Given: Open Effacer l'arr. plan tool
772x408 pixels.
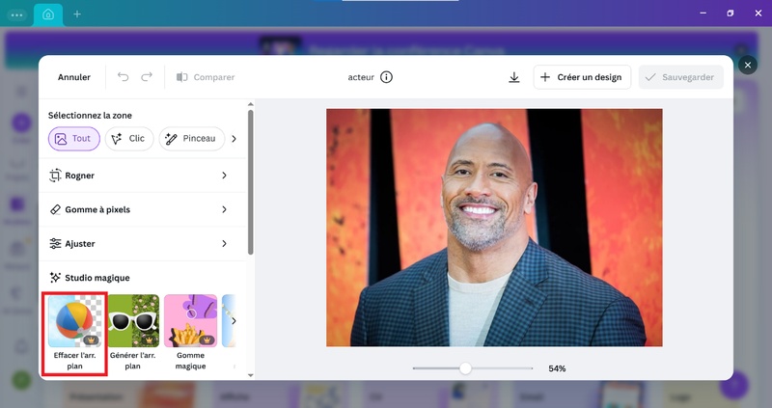Looking at the screenshot, I should 75,333.
